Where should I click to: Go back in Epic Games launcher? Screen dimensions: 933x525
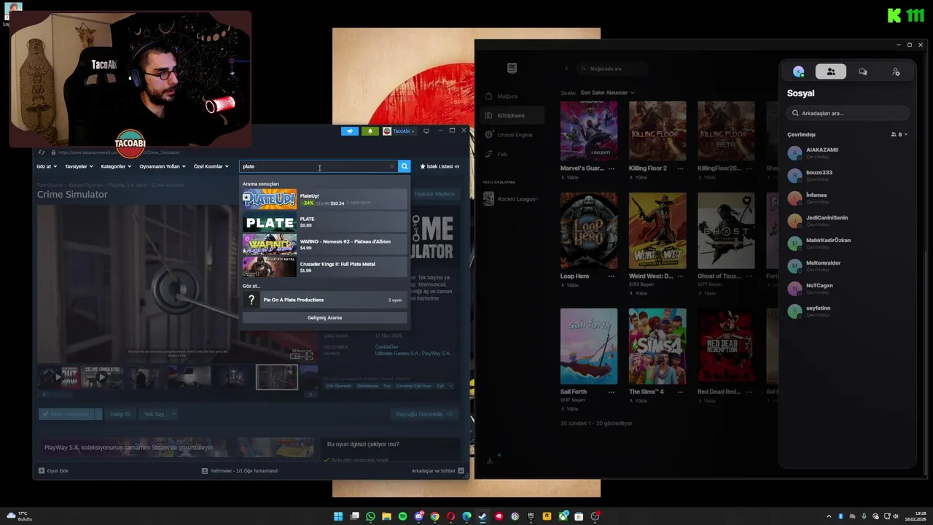click(566, 69)
